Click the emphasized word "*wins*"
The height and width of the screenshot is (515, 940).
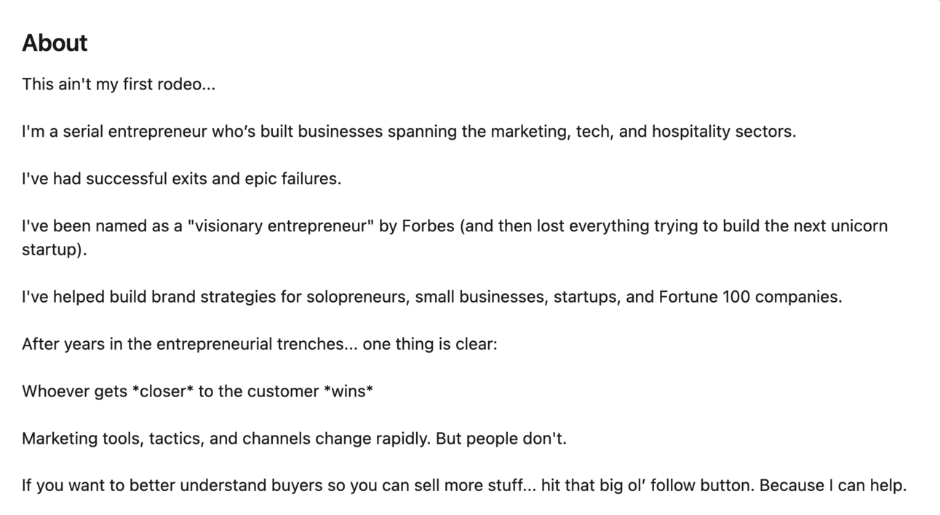pos(348,391)
